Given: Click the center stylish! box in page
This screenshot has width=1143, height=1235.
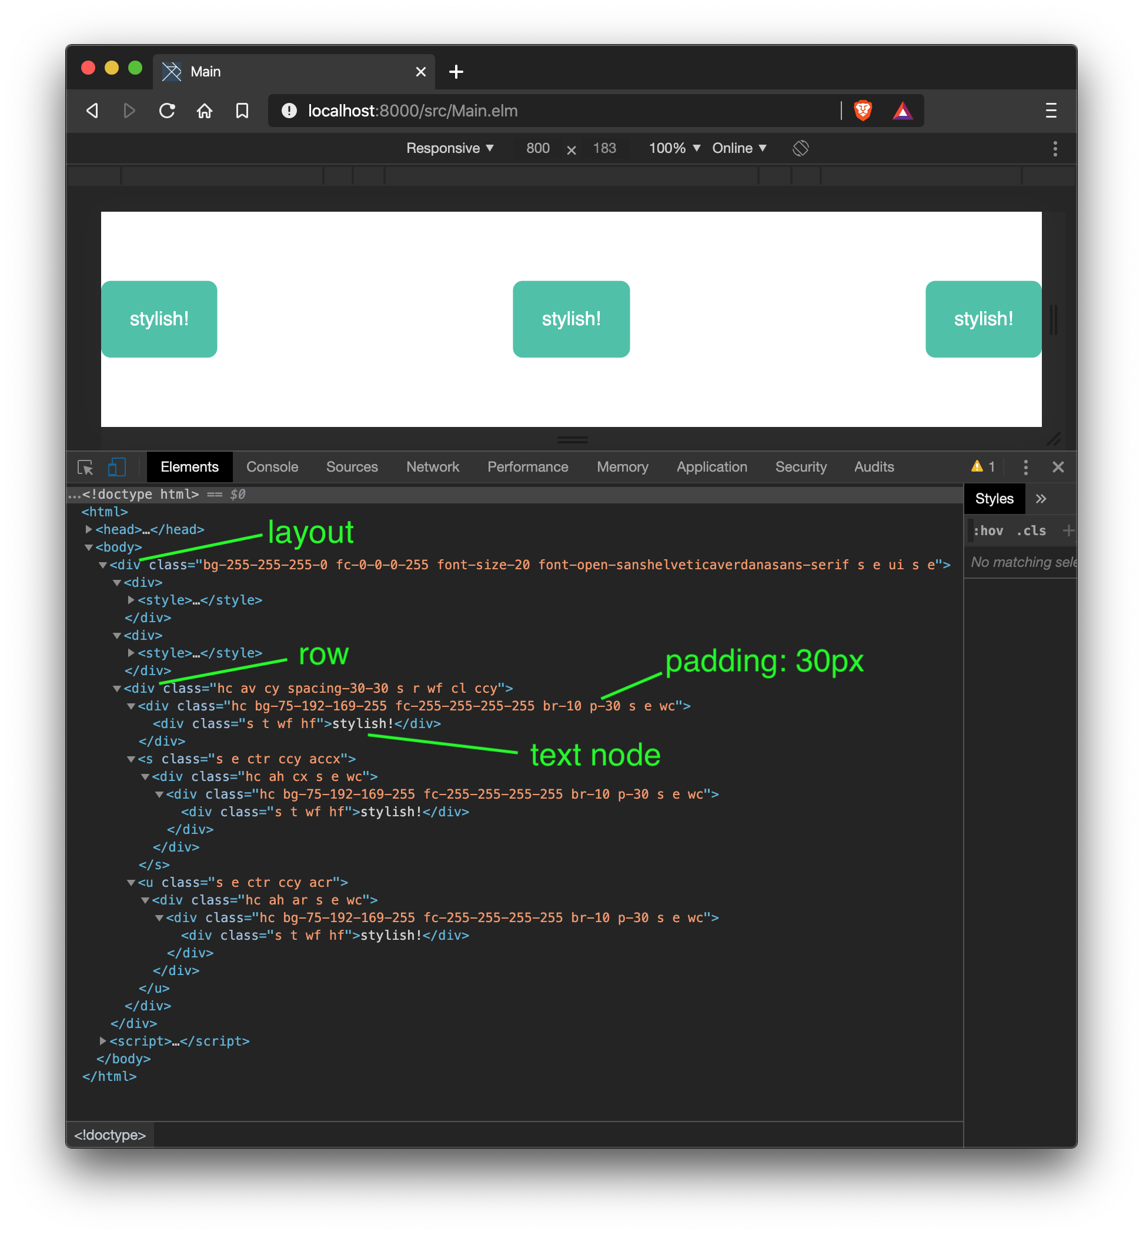Looking at the screenshot, I should coord(571,319).
